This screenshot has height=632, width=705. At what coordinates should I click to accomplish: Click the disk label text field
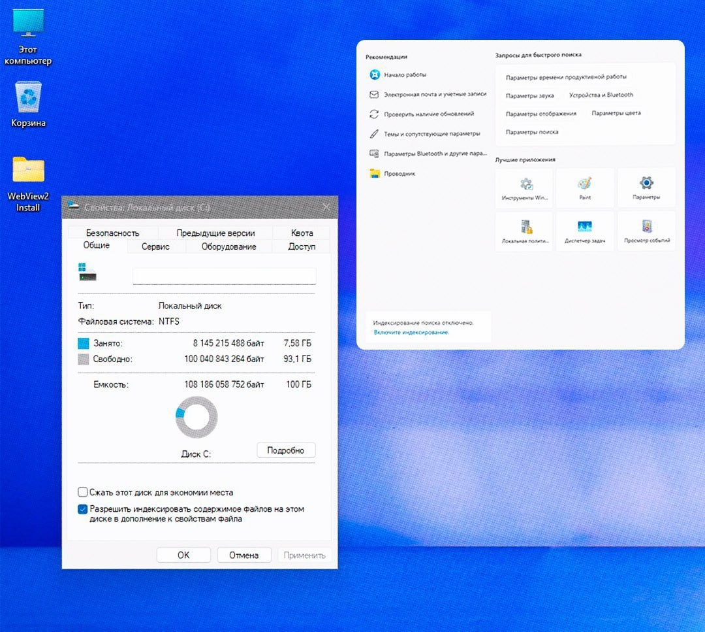(225, 276)
